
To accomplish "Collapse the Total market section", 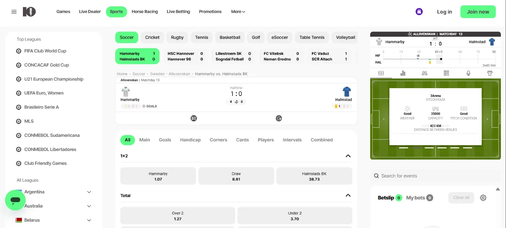I will (x=348, y=196).
